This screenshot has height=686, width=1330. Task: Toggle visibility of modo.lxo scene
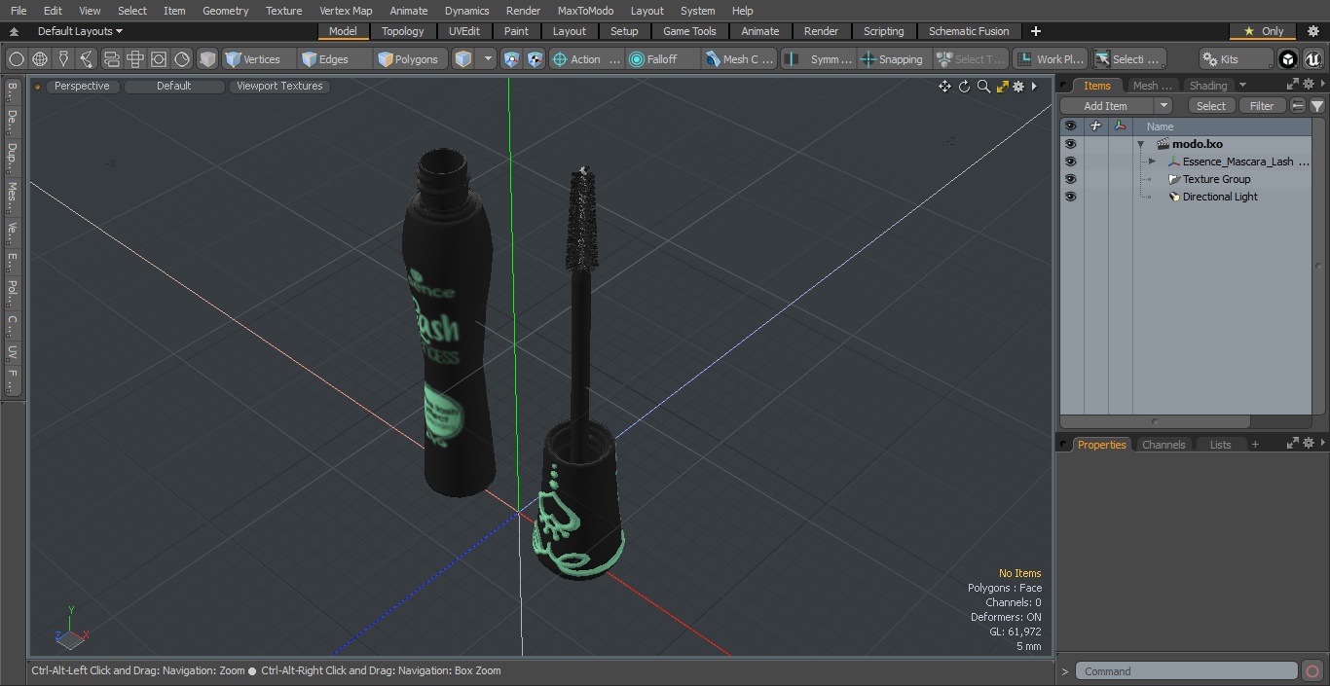coord(1071,144)
